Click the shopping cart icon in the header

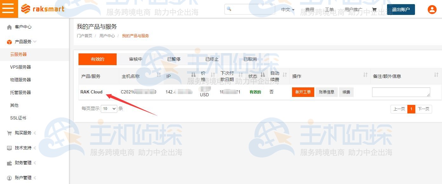point(374,10)
